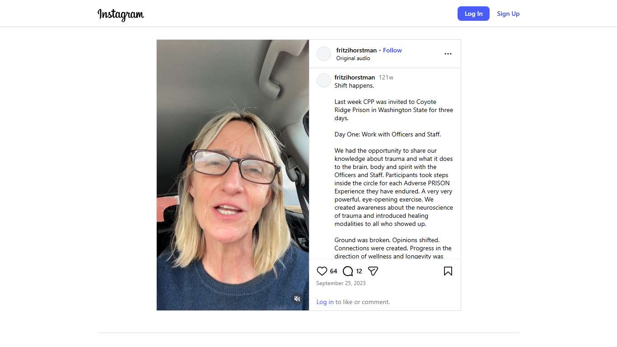The image size is (617, 347).
Task: Open the header profile avatar of fritzihorstman
Action: pyautogui.click(x=324, y=54)
